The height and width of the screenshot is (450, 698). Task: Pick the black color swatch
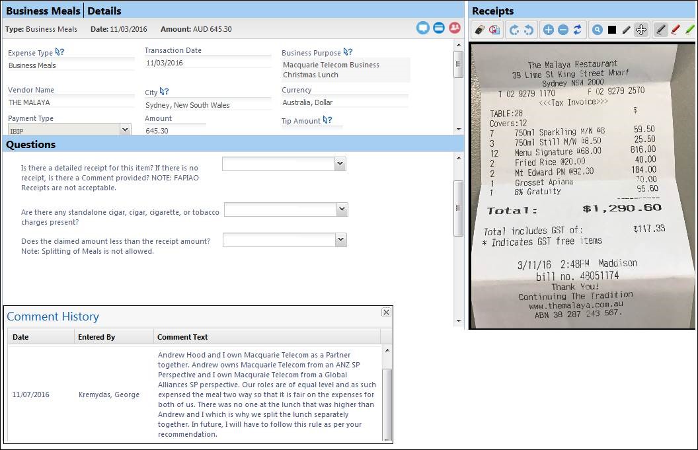coord(611,30)
